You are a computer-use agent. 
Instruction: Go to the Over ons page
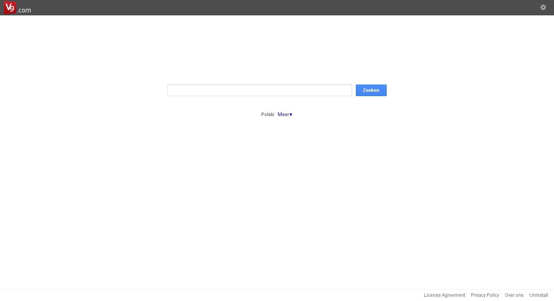point(514,295)
